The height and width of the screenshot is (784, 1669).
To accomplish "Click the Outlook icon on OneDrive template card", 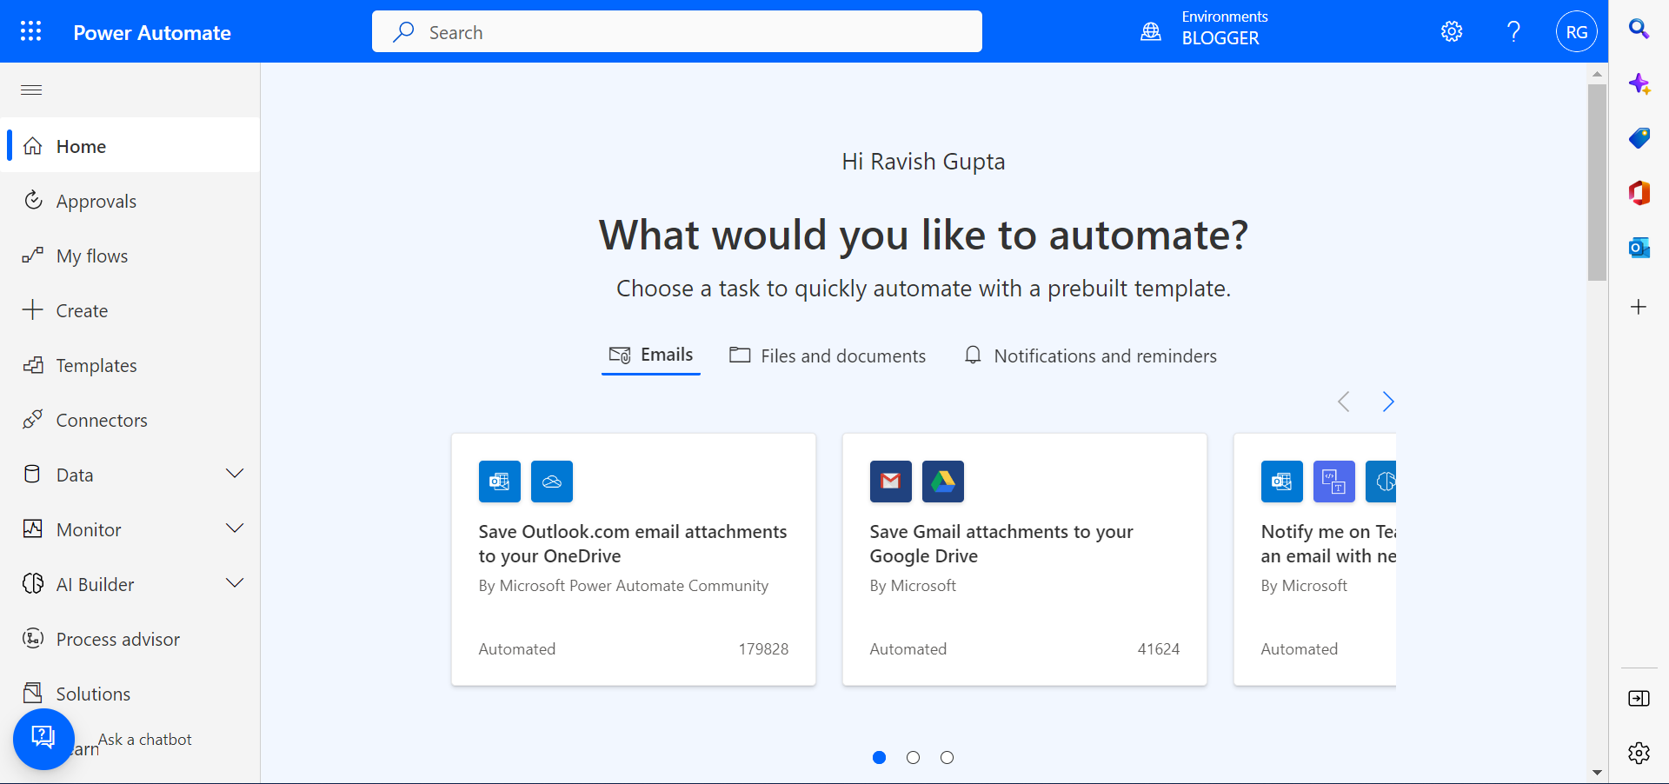I will click(500, 482).
